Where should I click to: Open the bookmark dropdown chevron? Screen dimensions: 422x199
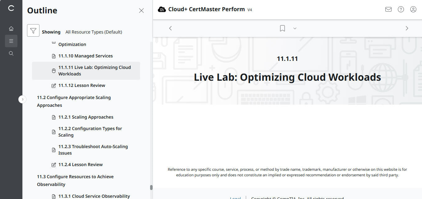point(295,28)
